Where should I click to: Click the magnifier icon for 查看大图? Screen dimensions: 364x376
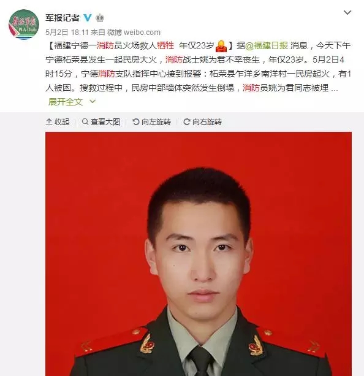point(85,121)
